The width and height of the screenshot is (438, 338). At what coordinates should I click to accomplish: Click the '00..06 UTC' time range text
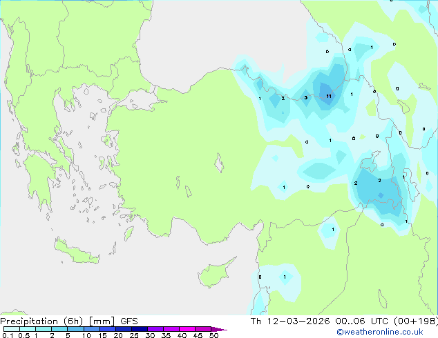click(x=362, y=321)
